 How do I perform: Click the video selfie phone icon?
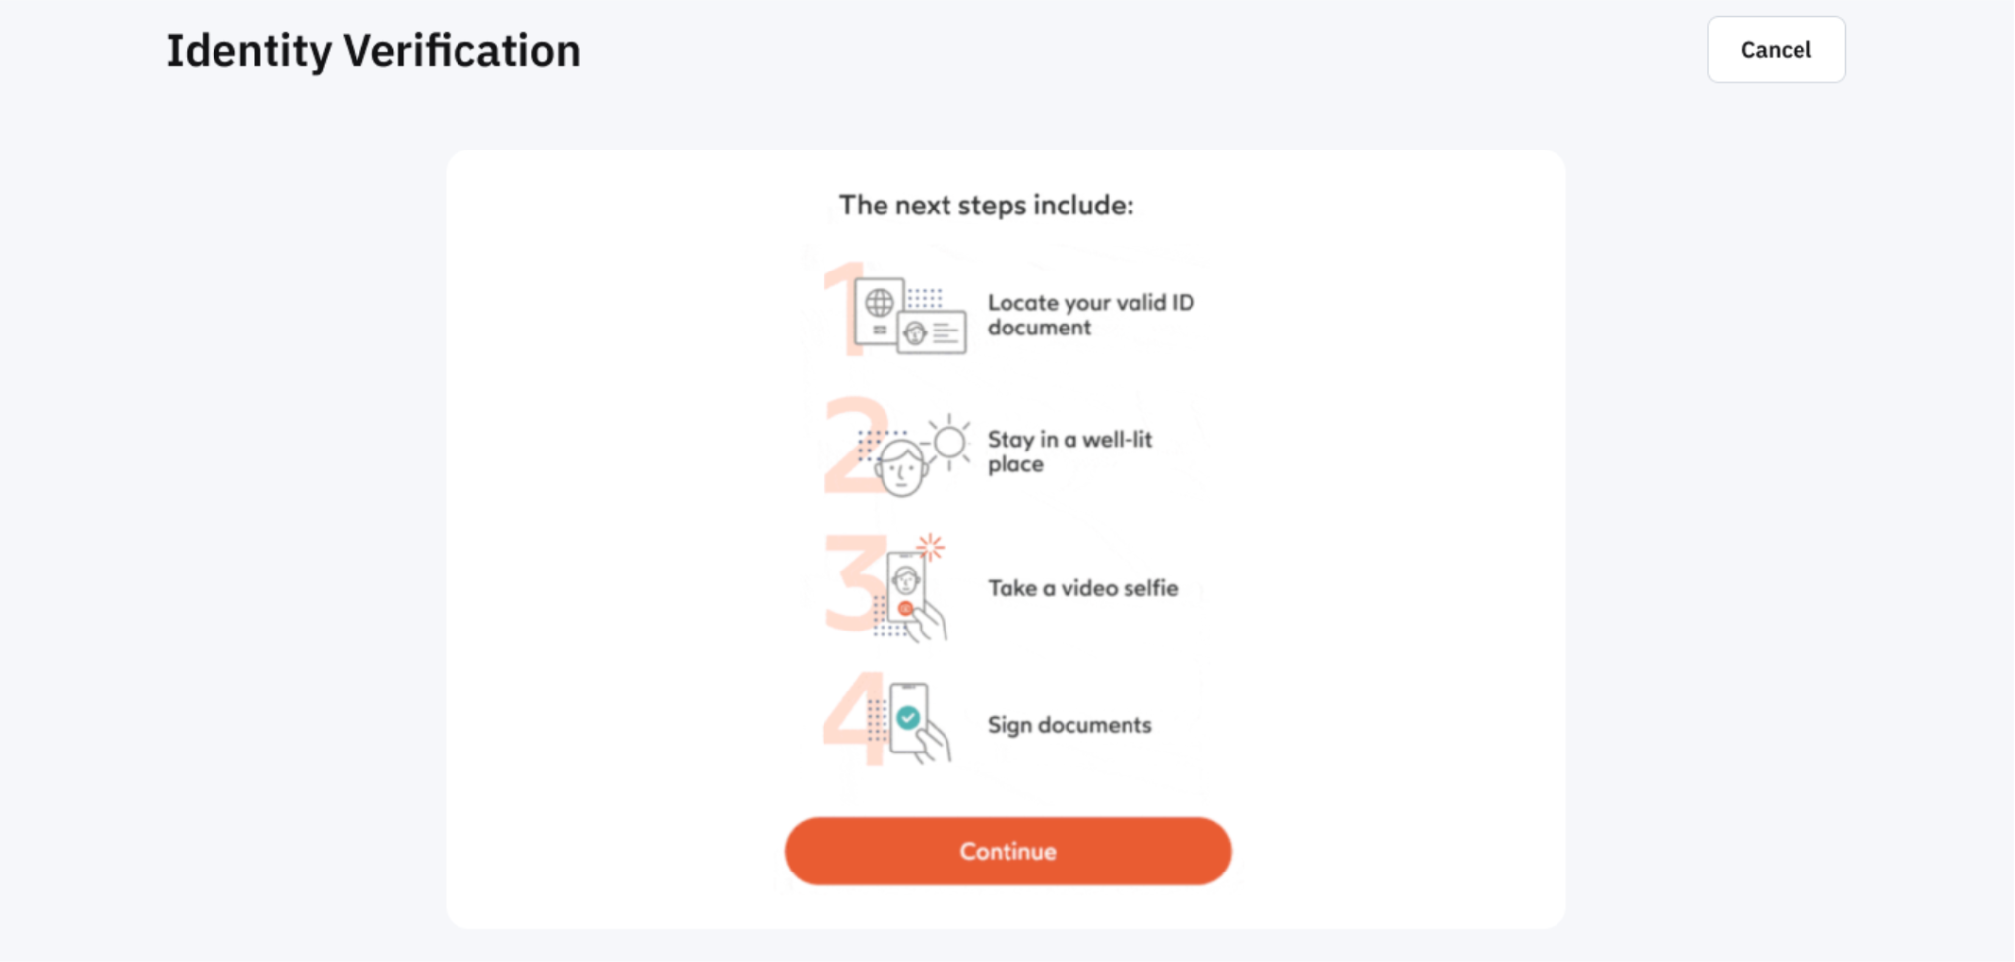pos(906,587)
